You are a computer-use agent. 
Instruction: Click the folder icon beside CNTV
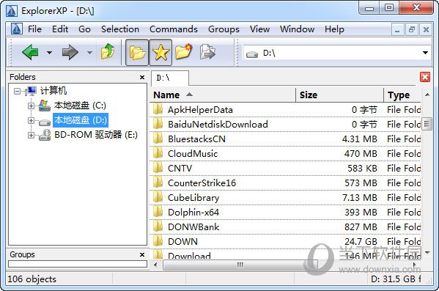[158, 167]
